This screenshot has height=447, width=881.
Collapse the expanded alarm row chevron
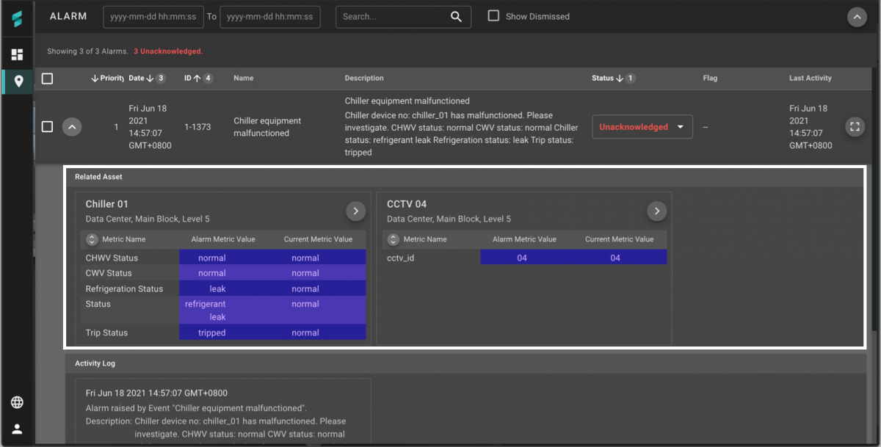pyautogui.click(x=72, y=126)
